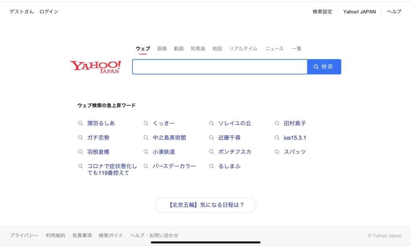Image resolution: width=411 pixels, height=246 pixels.
Task: Click magnifier icon beside バースデーカラー
Action: (x=146, y=166)
